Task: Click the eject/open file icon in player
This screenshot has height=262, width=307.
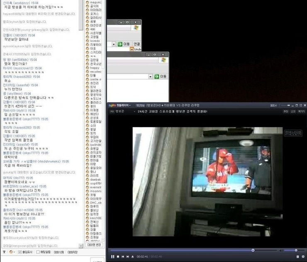Action: [x=133, y=257]
